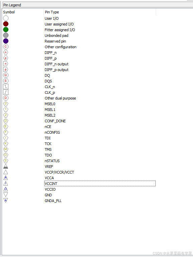Click the TDI pentagon symbol

click(x=6, y=138)
